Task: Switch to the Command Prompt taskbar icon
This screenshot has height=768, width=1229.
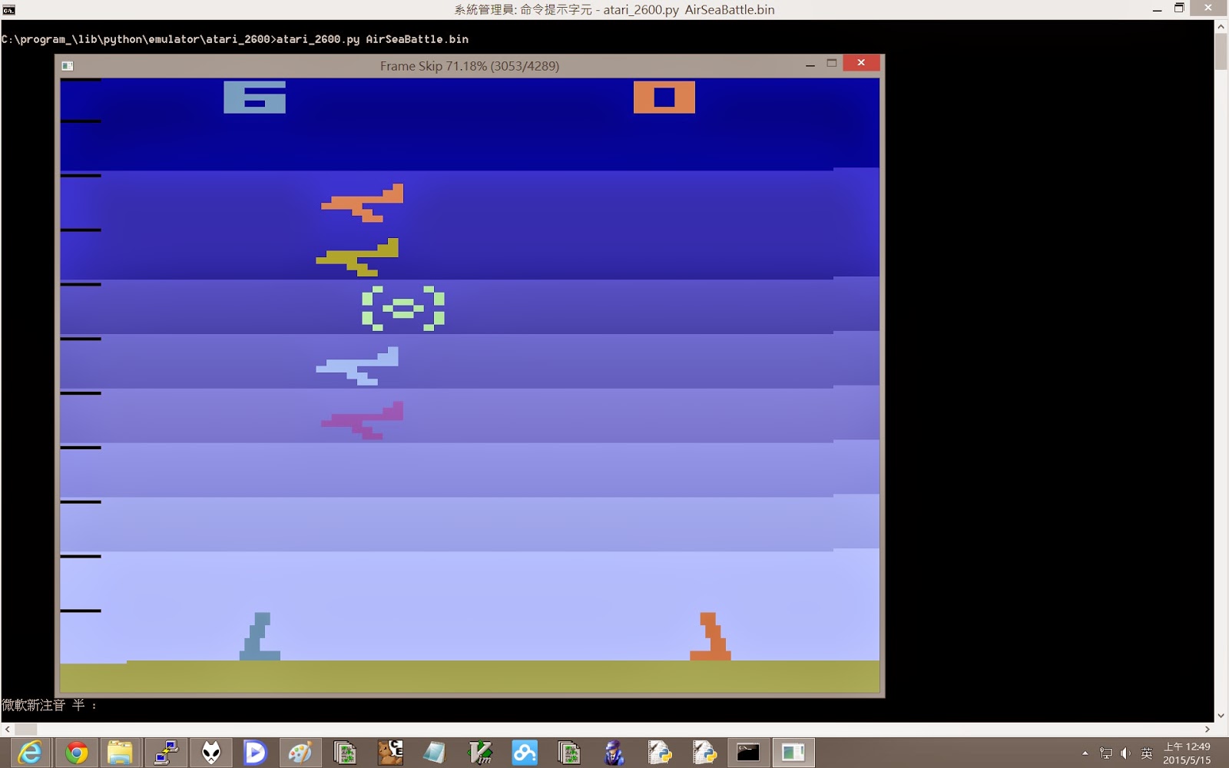Action: click(x=748, y=753)
